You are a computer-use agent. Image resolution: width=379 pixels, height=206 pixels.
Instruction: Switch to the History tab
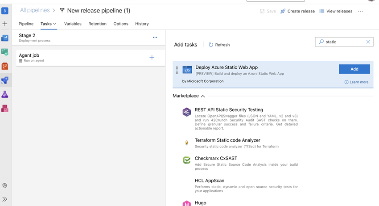pyautogui.click(x=142, y=24)
